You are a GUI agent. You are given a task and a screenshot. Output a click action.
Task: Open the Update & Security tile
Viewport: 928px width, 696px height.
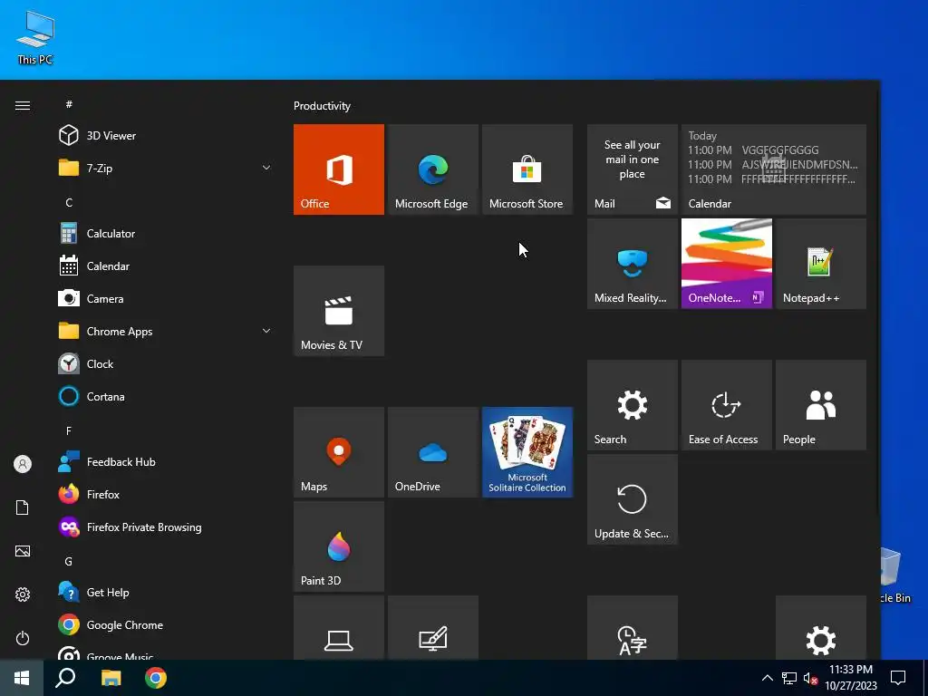pyautogui.click(x=632, y=499)
